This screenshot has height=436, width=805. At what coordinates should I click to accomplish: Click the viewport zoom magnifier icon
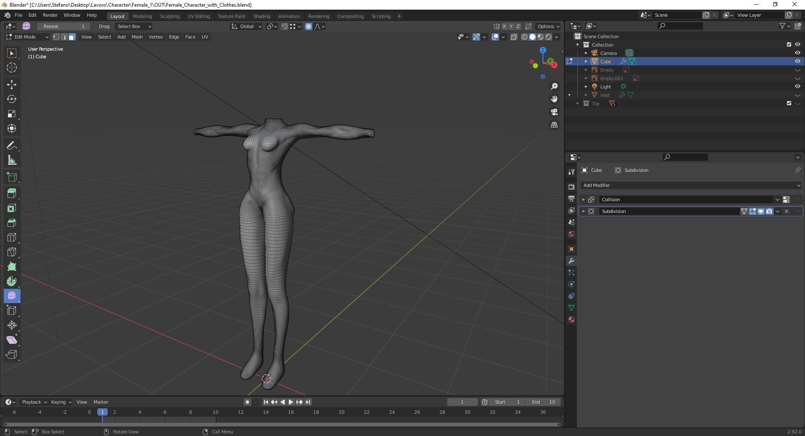point(554,86)
